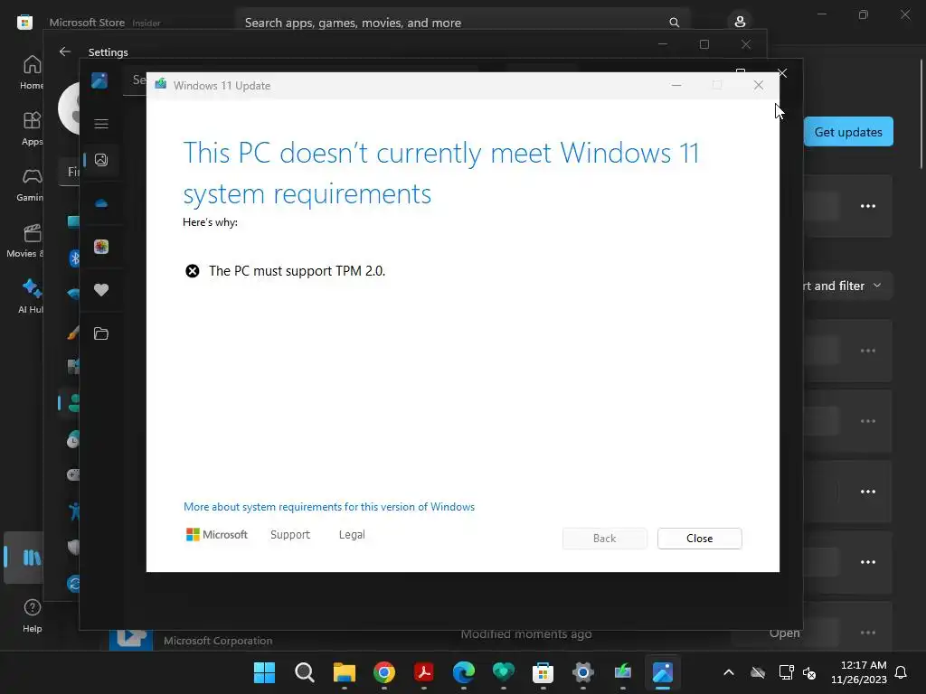Screen dimensions: 926x694
Task: Open Windows Start menu
Action: 264,672
